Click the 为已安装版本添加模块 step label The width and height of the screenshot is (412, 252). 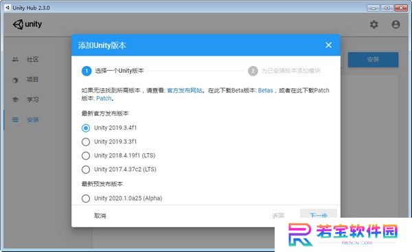click(290, 71)
